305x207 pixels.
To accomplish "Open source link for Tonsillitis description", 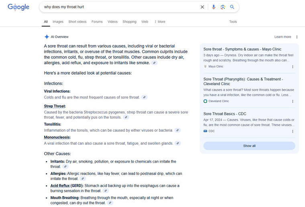I will coord(177,130).
